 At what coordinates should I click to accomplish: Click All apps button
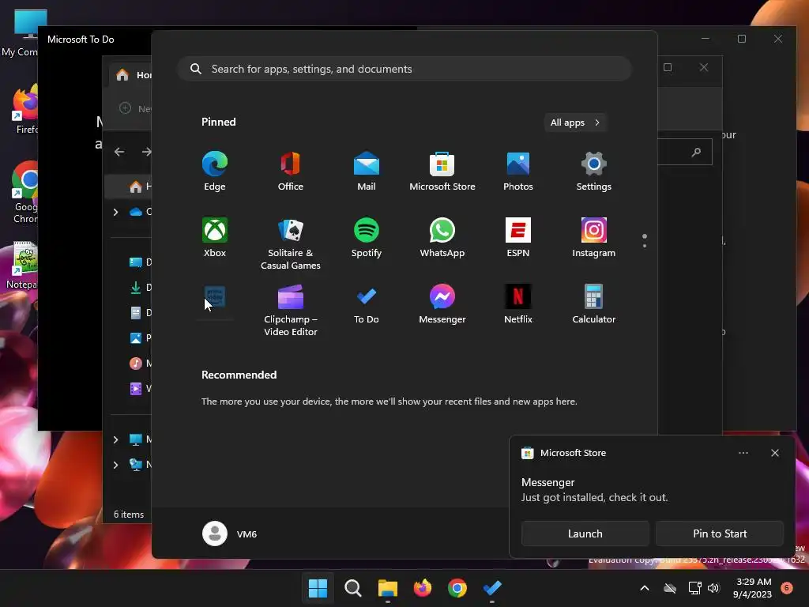(x=575, y=123)
